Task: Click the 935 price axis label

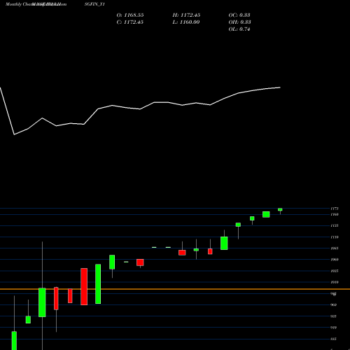Action: (x=334, y=316)
